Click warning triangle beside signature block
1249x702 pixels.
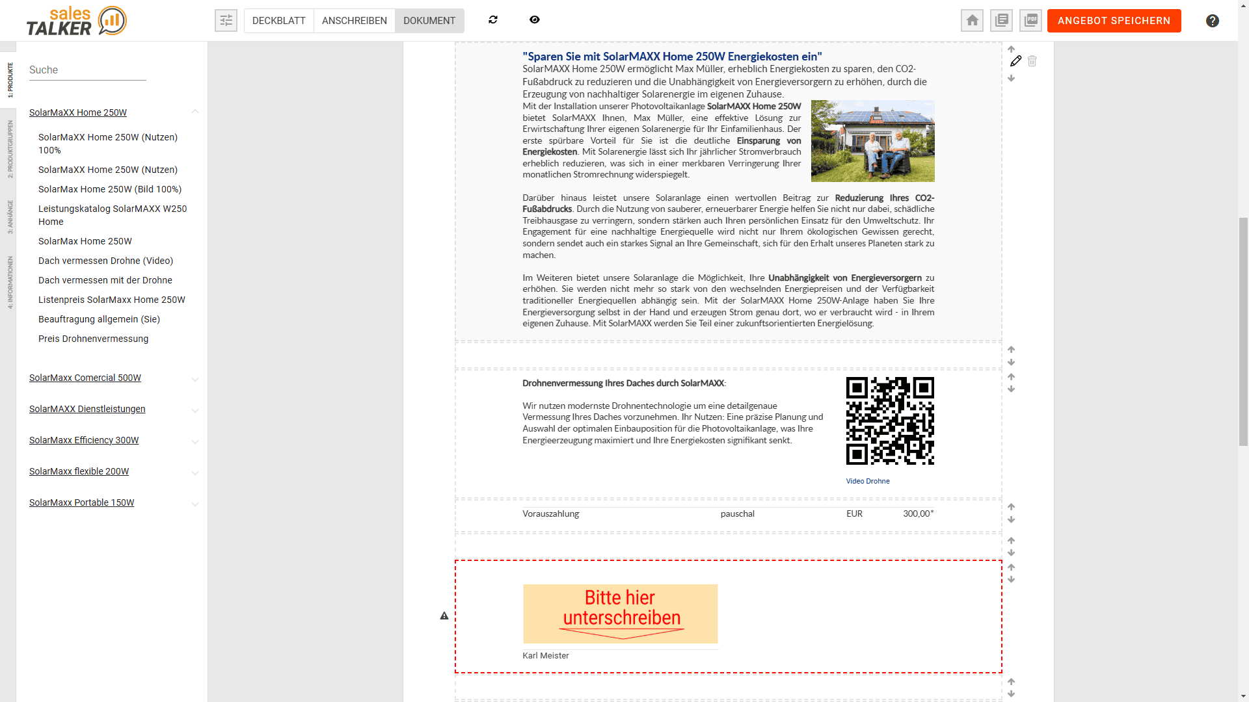tap(444, 616)
